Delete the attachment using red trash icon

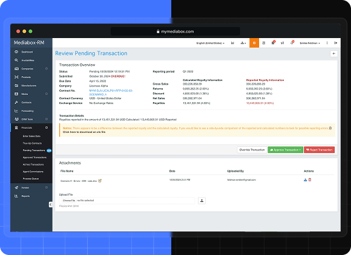[x=310, y=179]
